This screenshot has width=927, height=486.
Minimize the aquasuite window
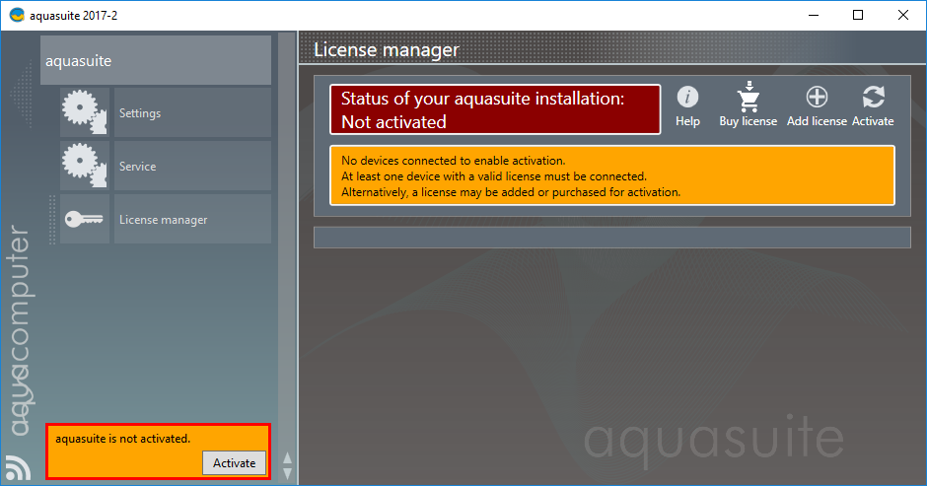tap(814, 16)
